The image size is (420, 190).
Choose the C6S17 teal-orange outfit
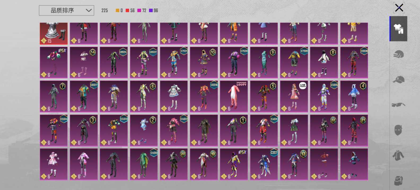coord(84,96)
